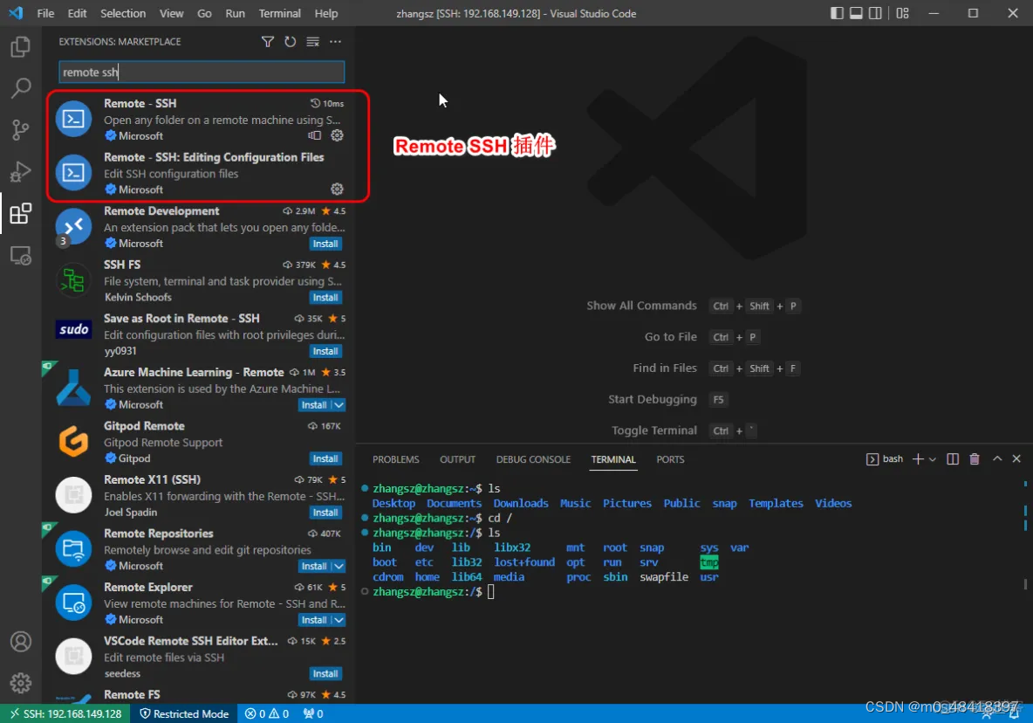This screenshot has width=1033, height=723.
Task: Open the Run menu
Action: 236,13
